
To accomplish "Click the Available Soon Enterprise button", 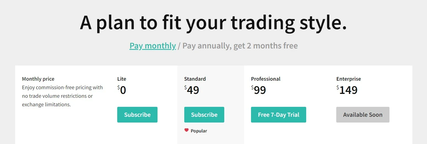I will 363,115.
